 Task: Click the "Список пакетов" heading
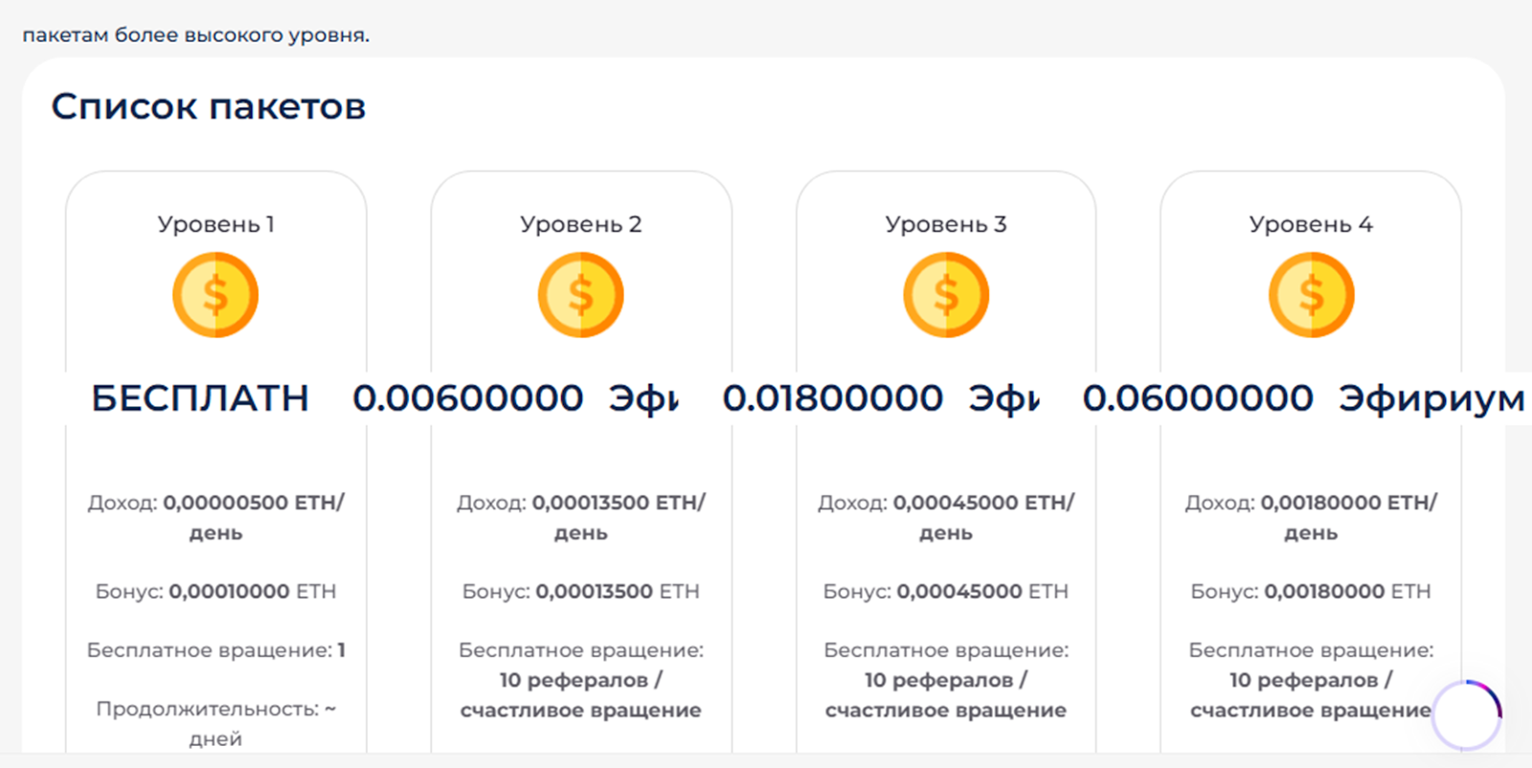209,106
